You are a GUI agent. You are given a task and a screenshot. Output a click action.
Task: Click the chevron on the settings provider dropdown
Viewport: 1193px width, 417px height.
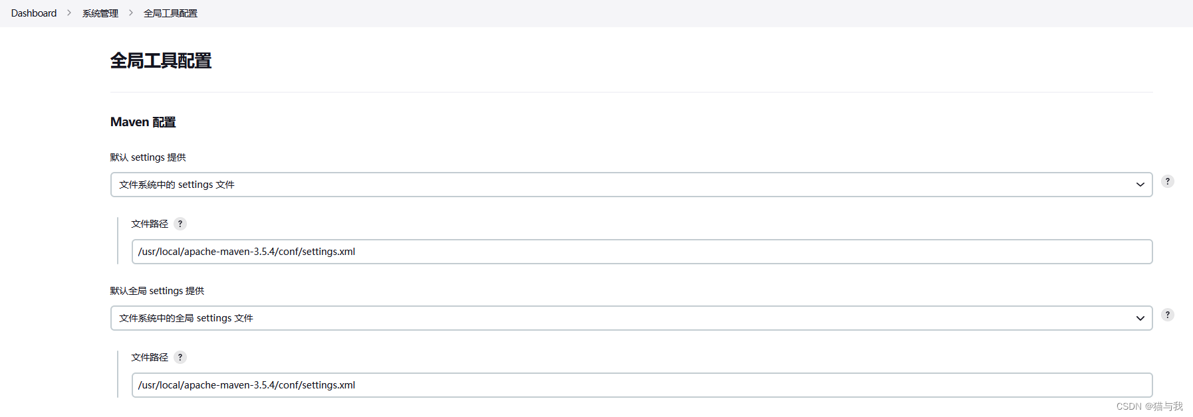pos(1140,185)
